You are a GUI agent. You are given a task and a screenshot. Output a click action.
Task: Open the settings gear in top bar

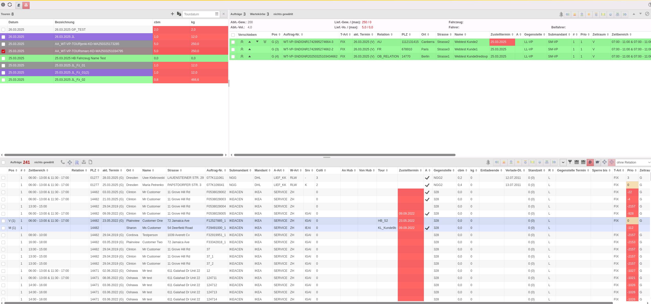tap(3, 5)
